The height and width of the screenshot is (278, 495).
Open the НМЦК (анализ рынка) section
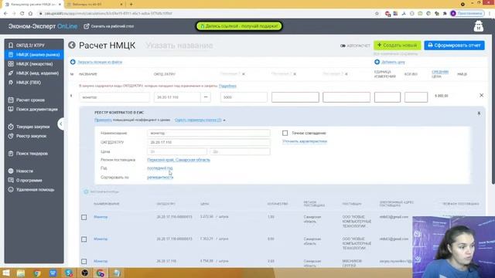click(34, 55)
